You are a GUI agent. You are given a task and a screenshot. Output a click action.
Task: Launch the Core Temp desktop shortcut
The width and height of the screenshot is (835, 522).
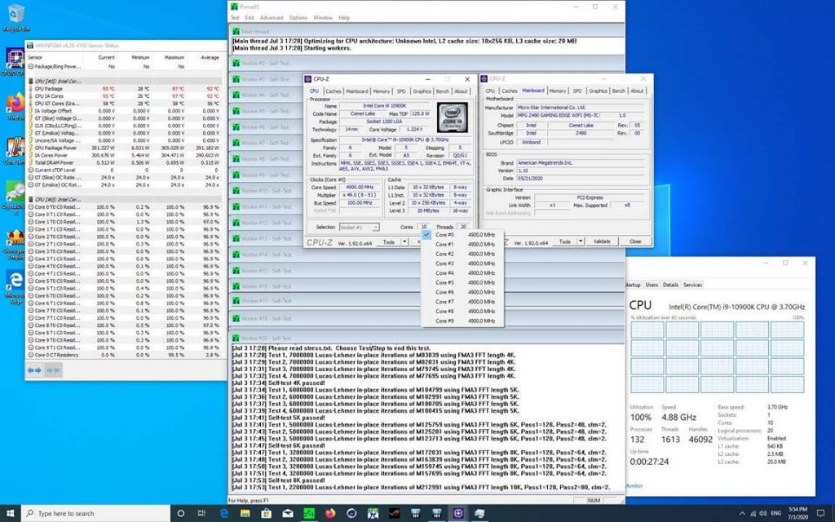coord(15,151)
